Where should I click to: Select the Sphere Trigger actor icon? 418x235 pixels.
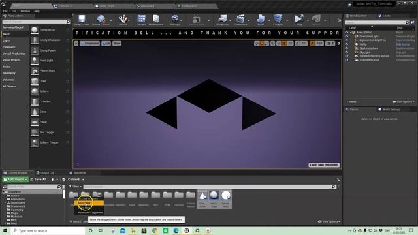[x=35, y=142]
